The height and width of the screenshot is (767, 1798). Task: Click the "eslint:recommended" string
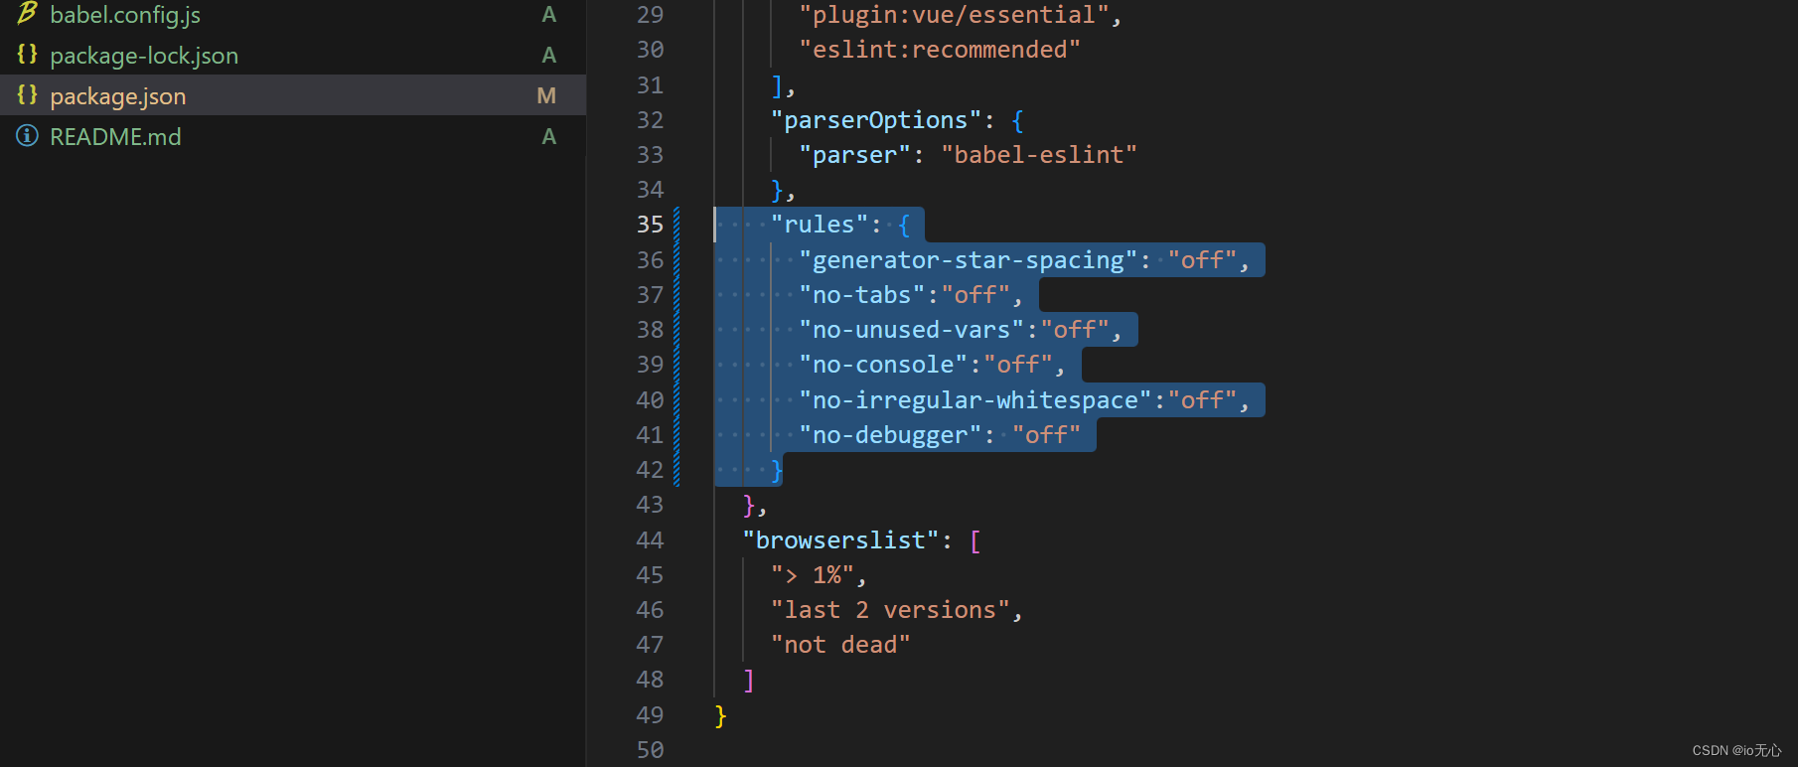pyautogui.click(x=940, y=50)
